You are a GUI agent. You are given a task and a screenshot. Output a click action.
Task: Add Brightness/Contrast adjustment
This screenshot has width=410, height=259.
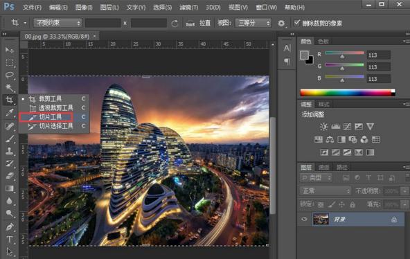(x=323, y=127)
